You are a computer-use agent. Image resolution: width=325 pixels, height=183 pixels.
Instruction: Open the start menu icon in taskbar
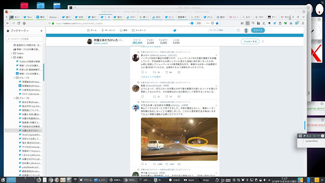click(x=3, y=179)
